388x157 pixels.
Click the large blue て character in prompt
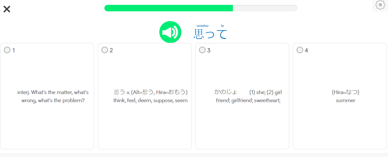222,34
